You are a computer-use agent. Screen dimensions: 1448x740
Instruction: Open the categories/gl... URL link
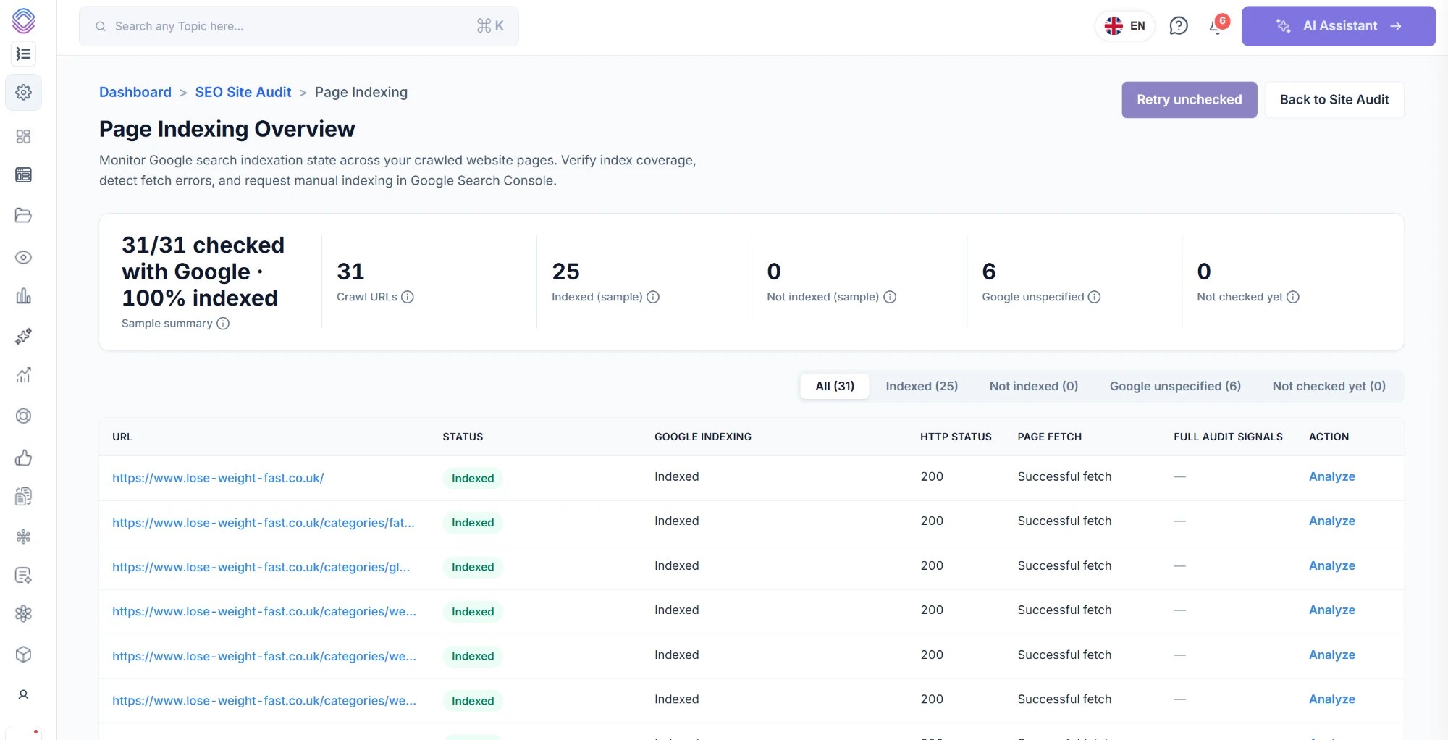pos(261,567)
